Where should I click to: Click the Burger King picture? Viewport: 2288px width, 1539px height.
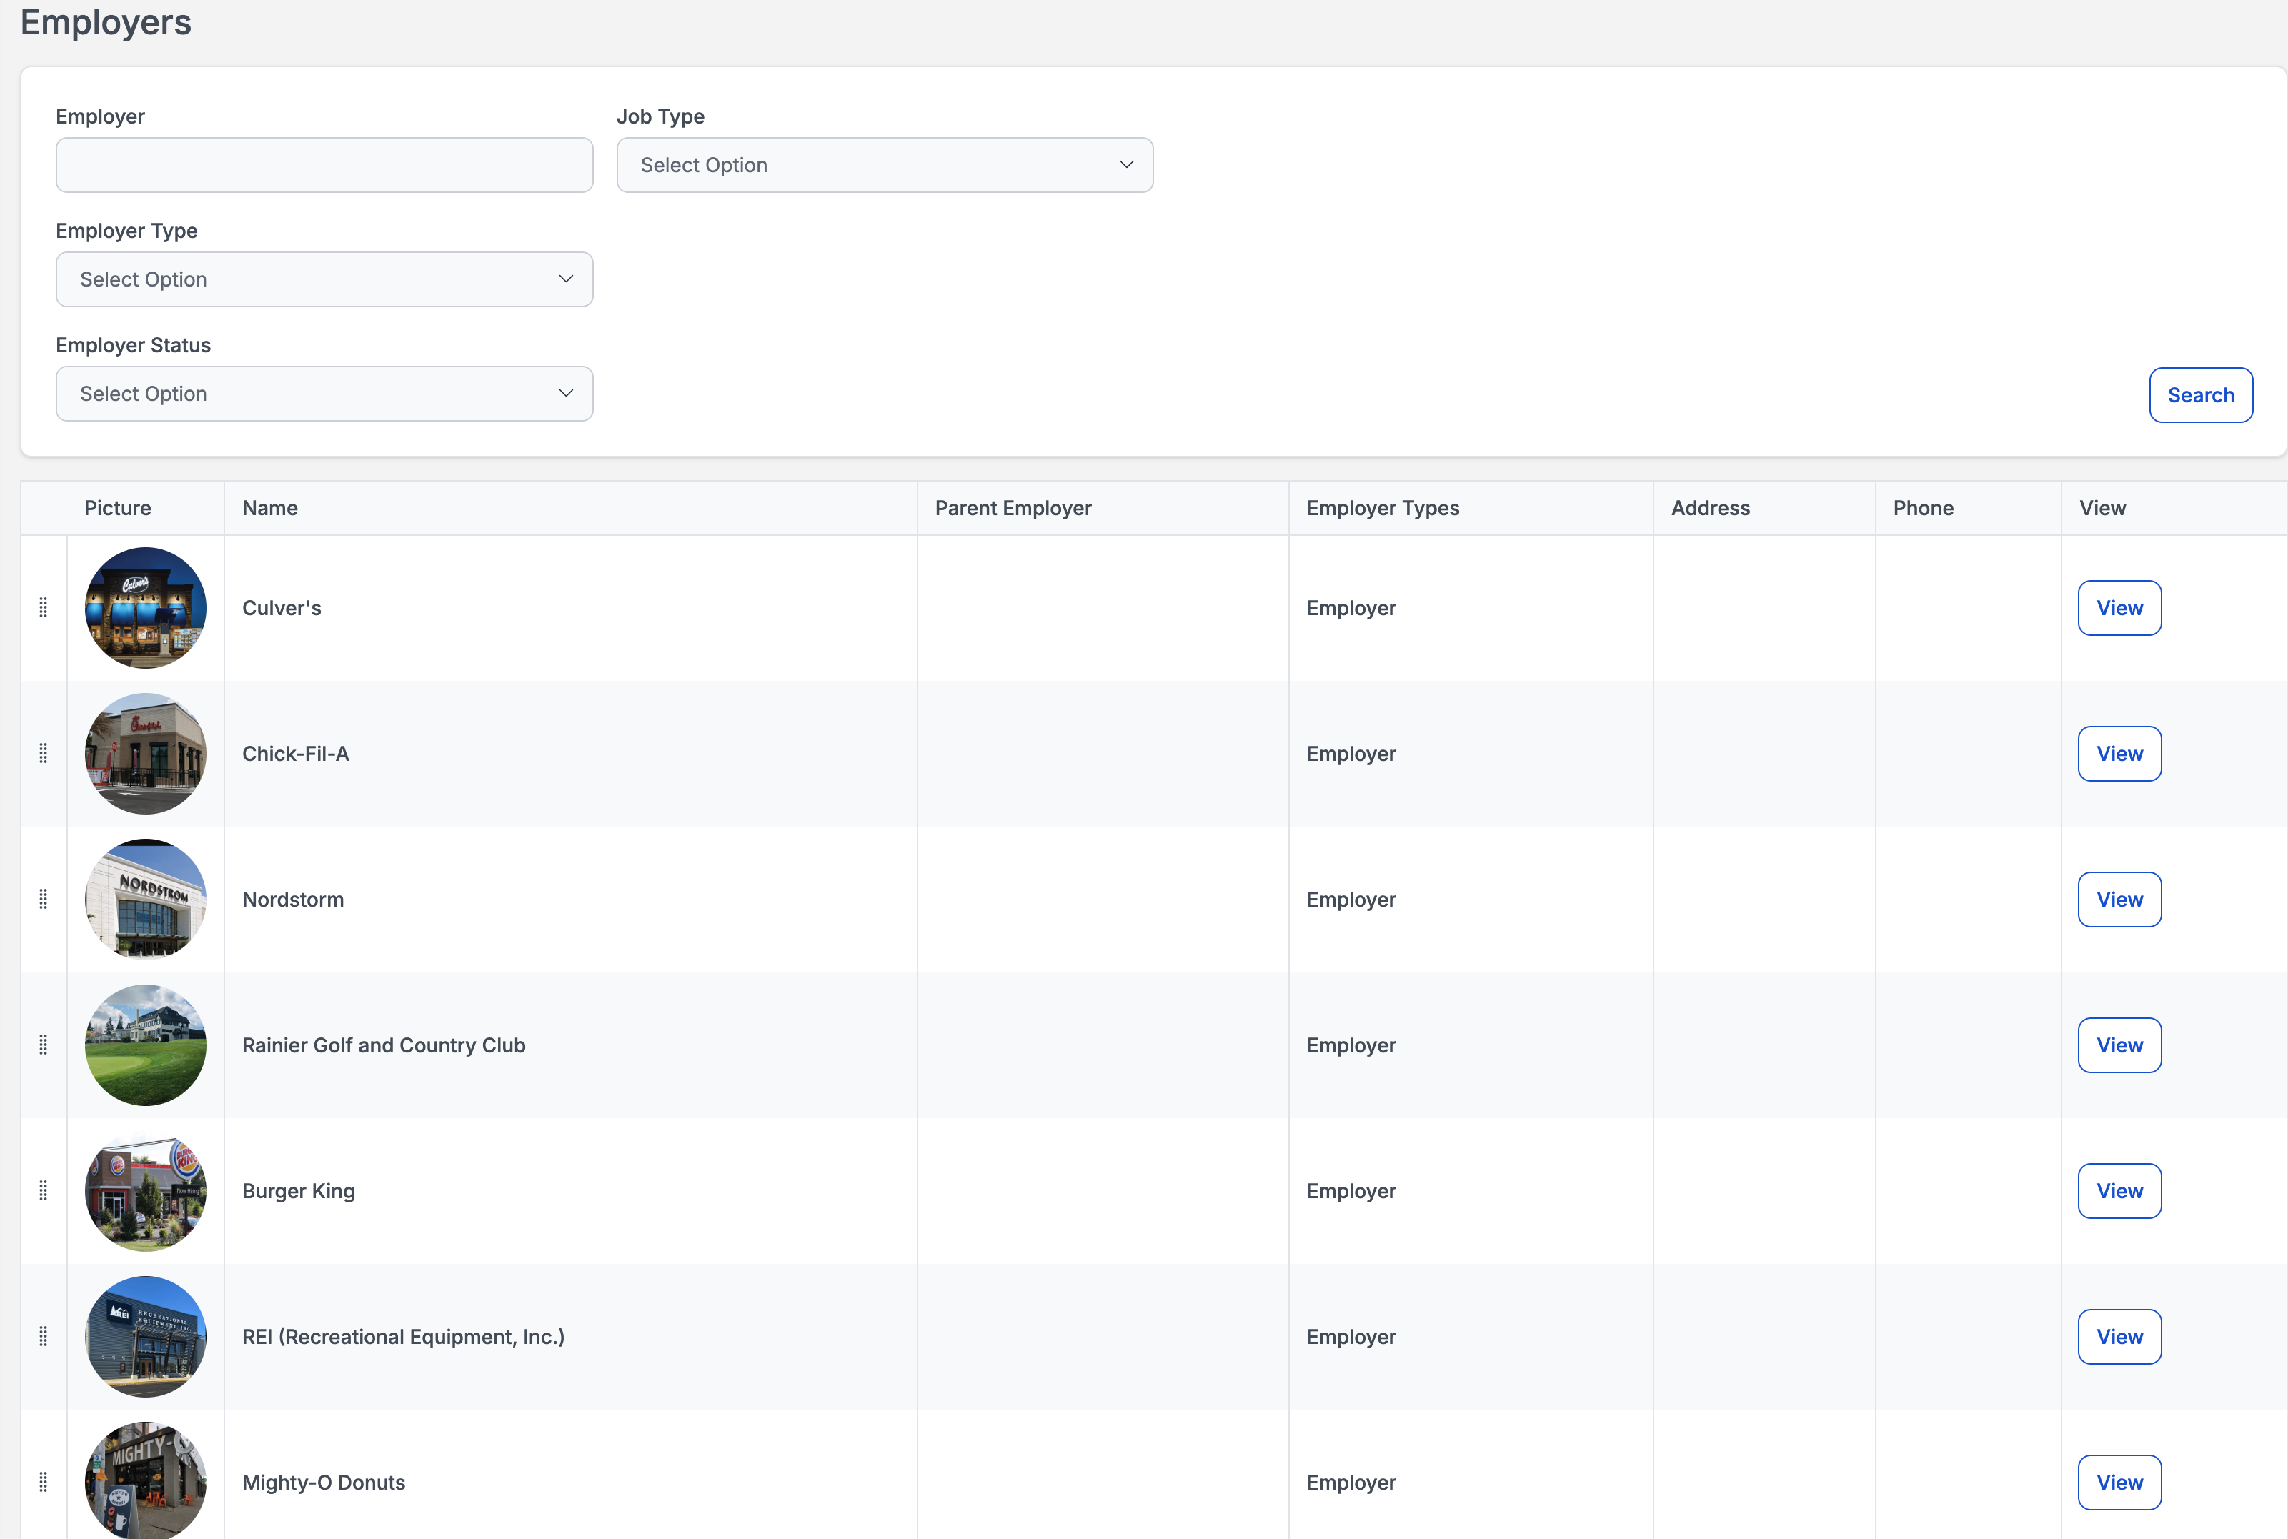tap(145, 1190)
